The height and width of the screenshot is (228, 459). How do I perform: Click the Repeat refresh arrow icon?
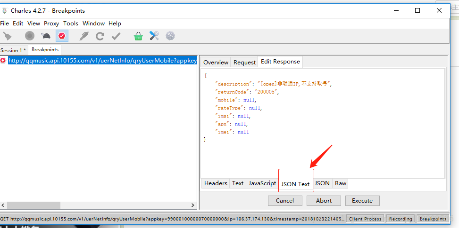coord(100,36)
